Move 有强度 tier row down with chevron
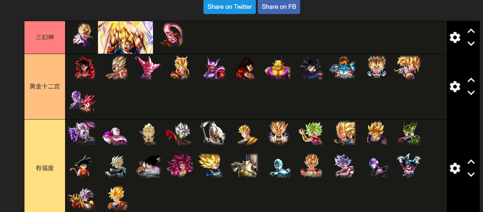 (x=471, y=175)
